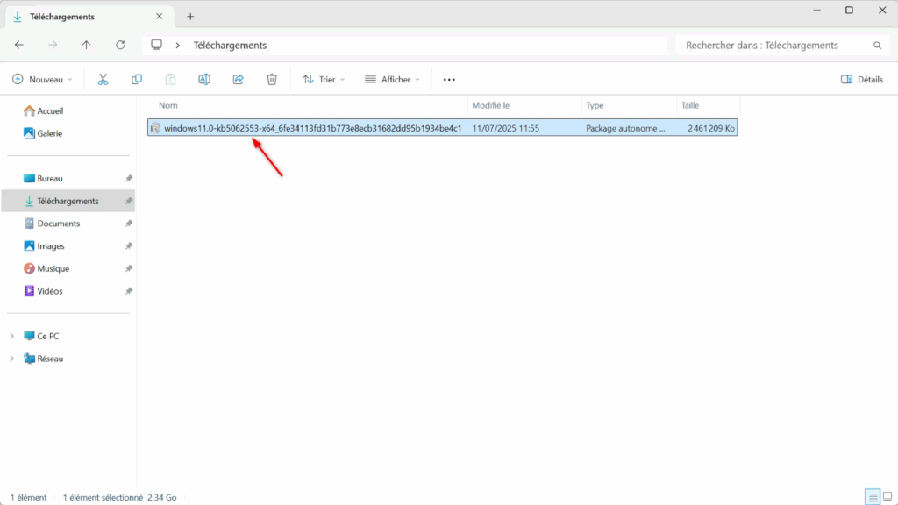The width and height of the screenshot is (898, 505).
Task: Click the Cut scissors icon
Action: [x=103, y=80]
